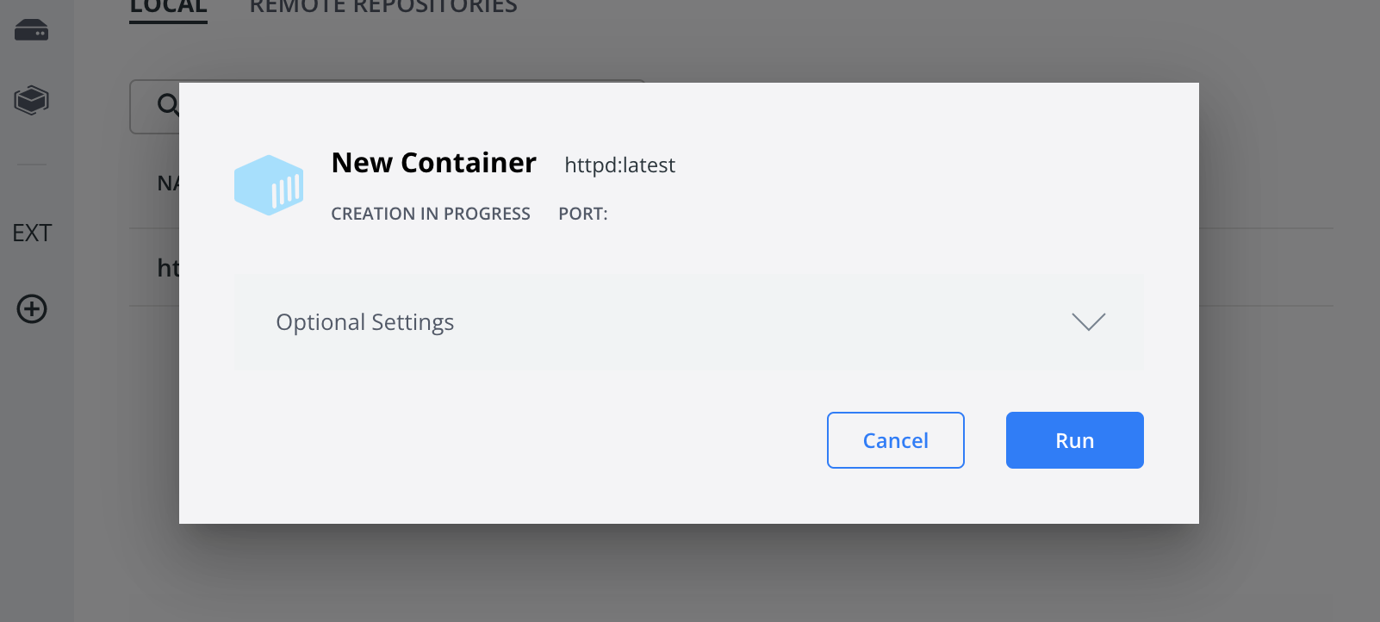Expand the Optional Settings section
Image resolution: width=1380 pixels, height=622 pixels.
[x=687, y=322]
